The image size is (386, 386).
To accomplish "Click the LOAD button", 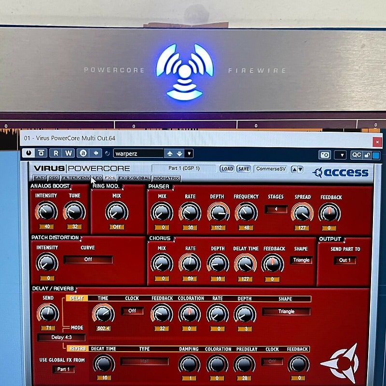I will 227,169.
